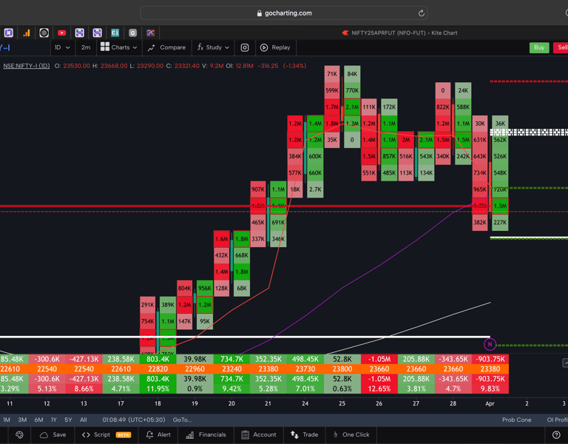Click the 11.95% percentage cell
568x444 pixels.
coord(158,388)
